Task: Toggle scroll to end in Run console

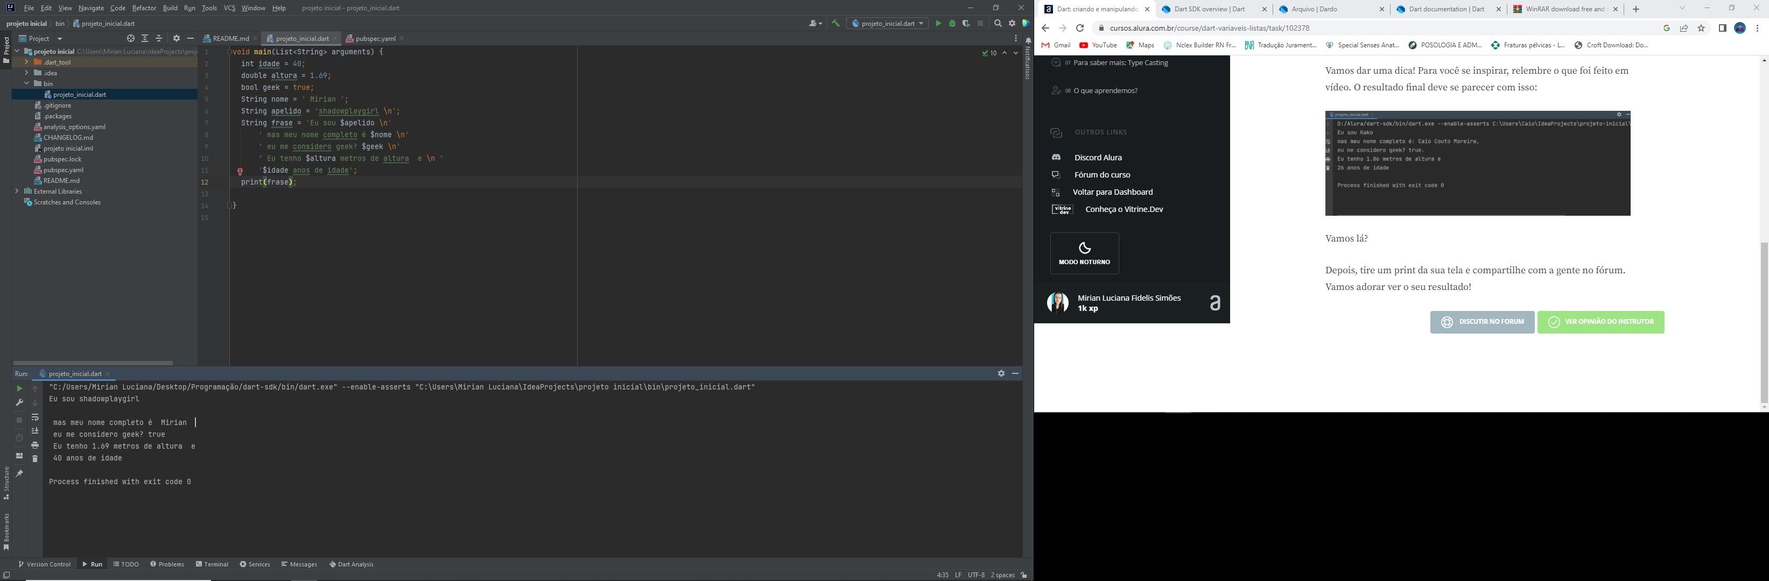Action: 35,431
